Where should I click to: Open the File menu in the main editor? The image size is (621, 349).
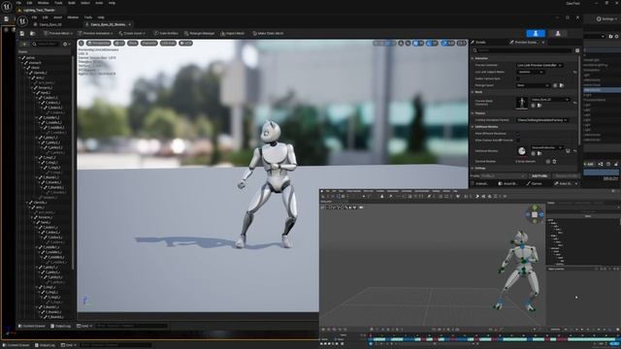coord(18,3)
